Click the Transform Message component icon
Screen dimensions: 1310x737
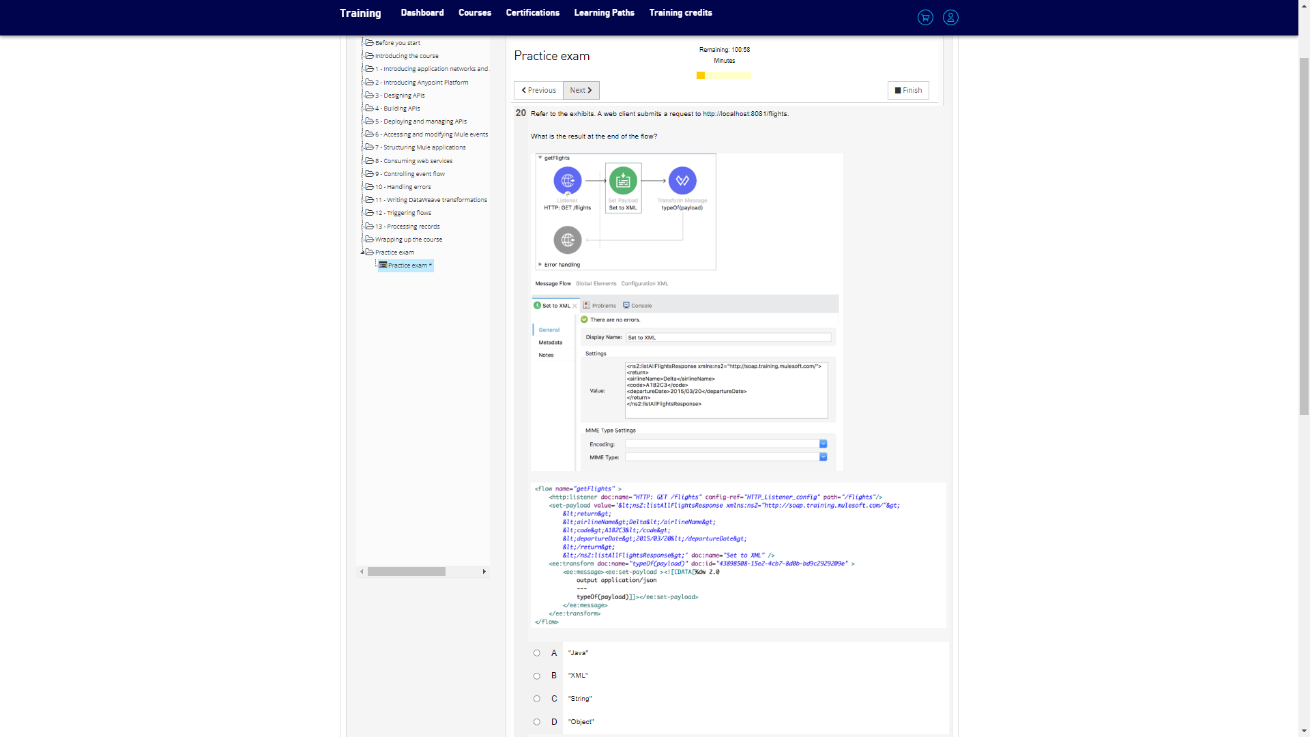point(682,181)
